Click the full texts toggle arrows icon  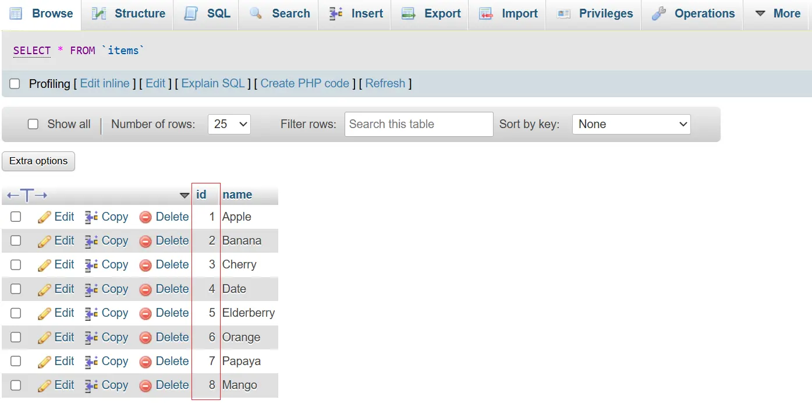point(27,195)
